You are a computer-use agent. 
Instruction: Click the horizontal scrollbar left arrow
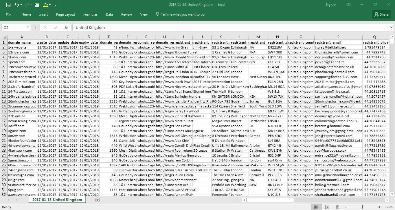pyautogui.click(x=244, y=200)
